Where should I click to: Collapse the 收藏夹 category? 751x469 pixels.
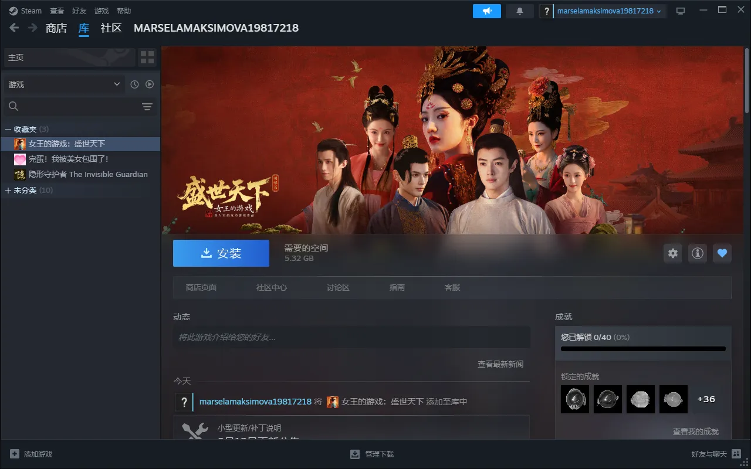pyautogui.click(x=8, y=129)
